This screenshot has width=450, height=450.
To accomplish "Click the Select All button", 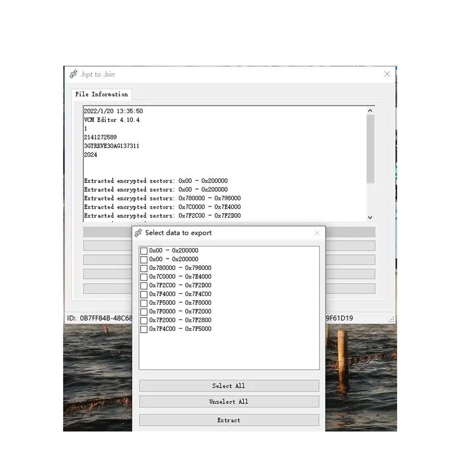I will tap(229, 386).
